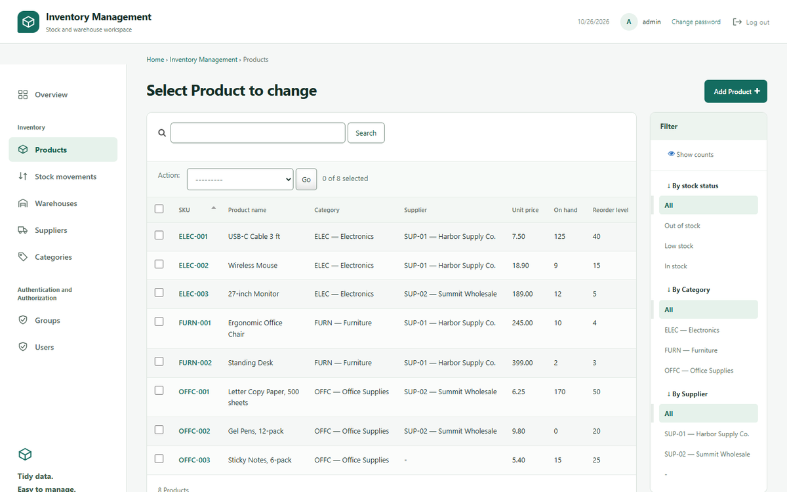This screenshot has width=787, height=492.
Task: Click the 399.00 unit price cell
Action: tap(523, 363)
